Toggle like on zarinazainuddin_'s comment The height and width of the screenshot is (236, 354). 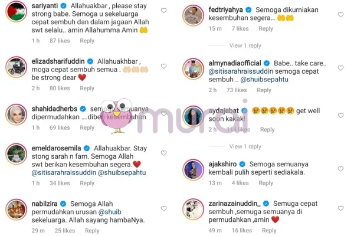tap(340, 208)
